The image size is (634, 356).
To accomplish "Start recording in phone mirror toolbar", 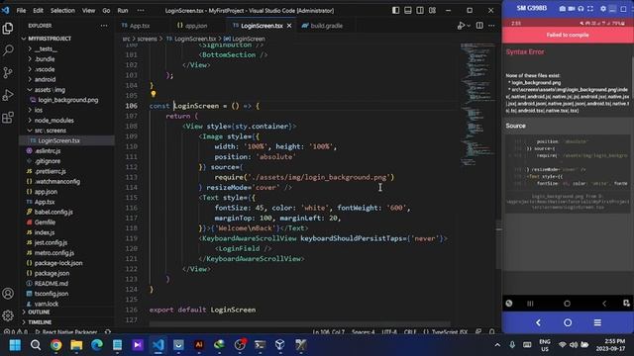I will coord(572,9).
